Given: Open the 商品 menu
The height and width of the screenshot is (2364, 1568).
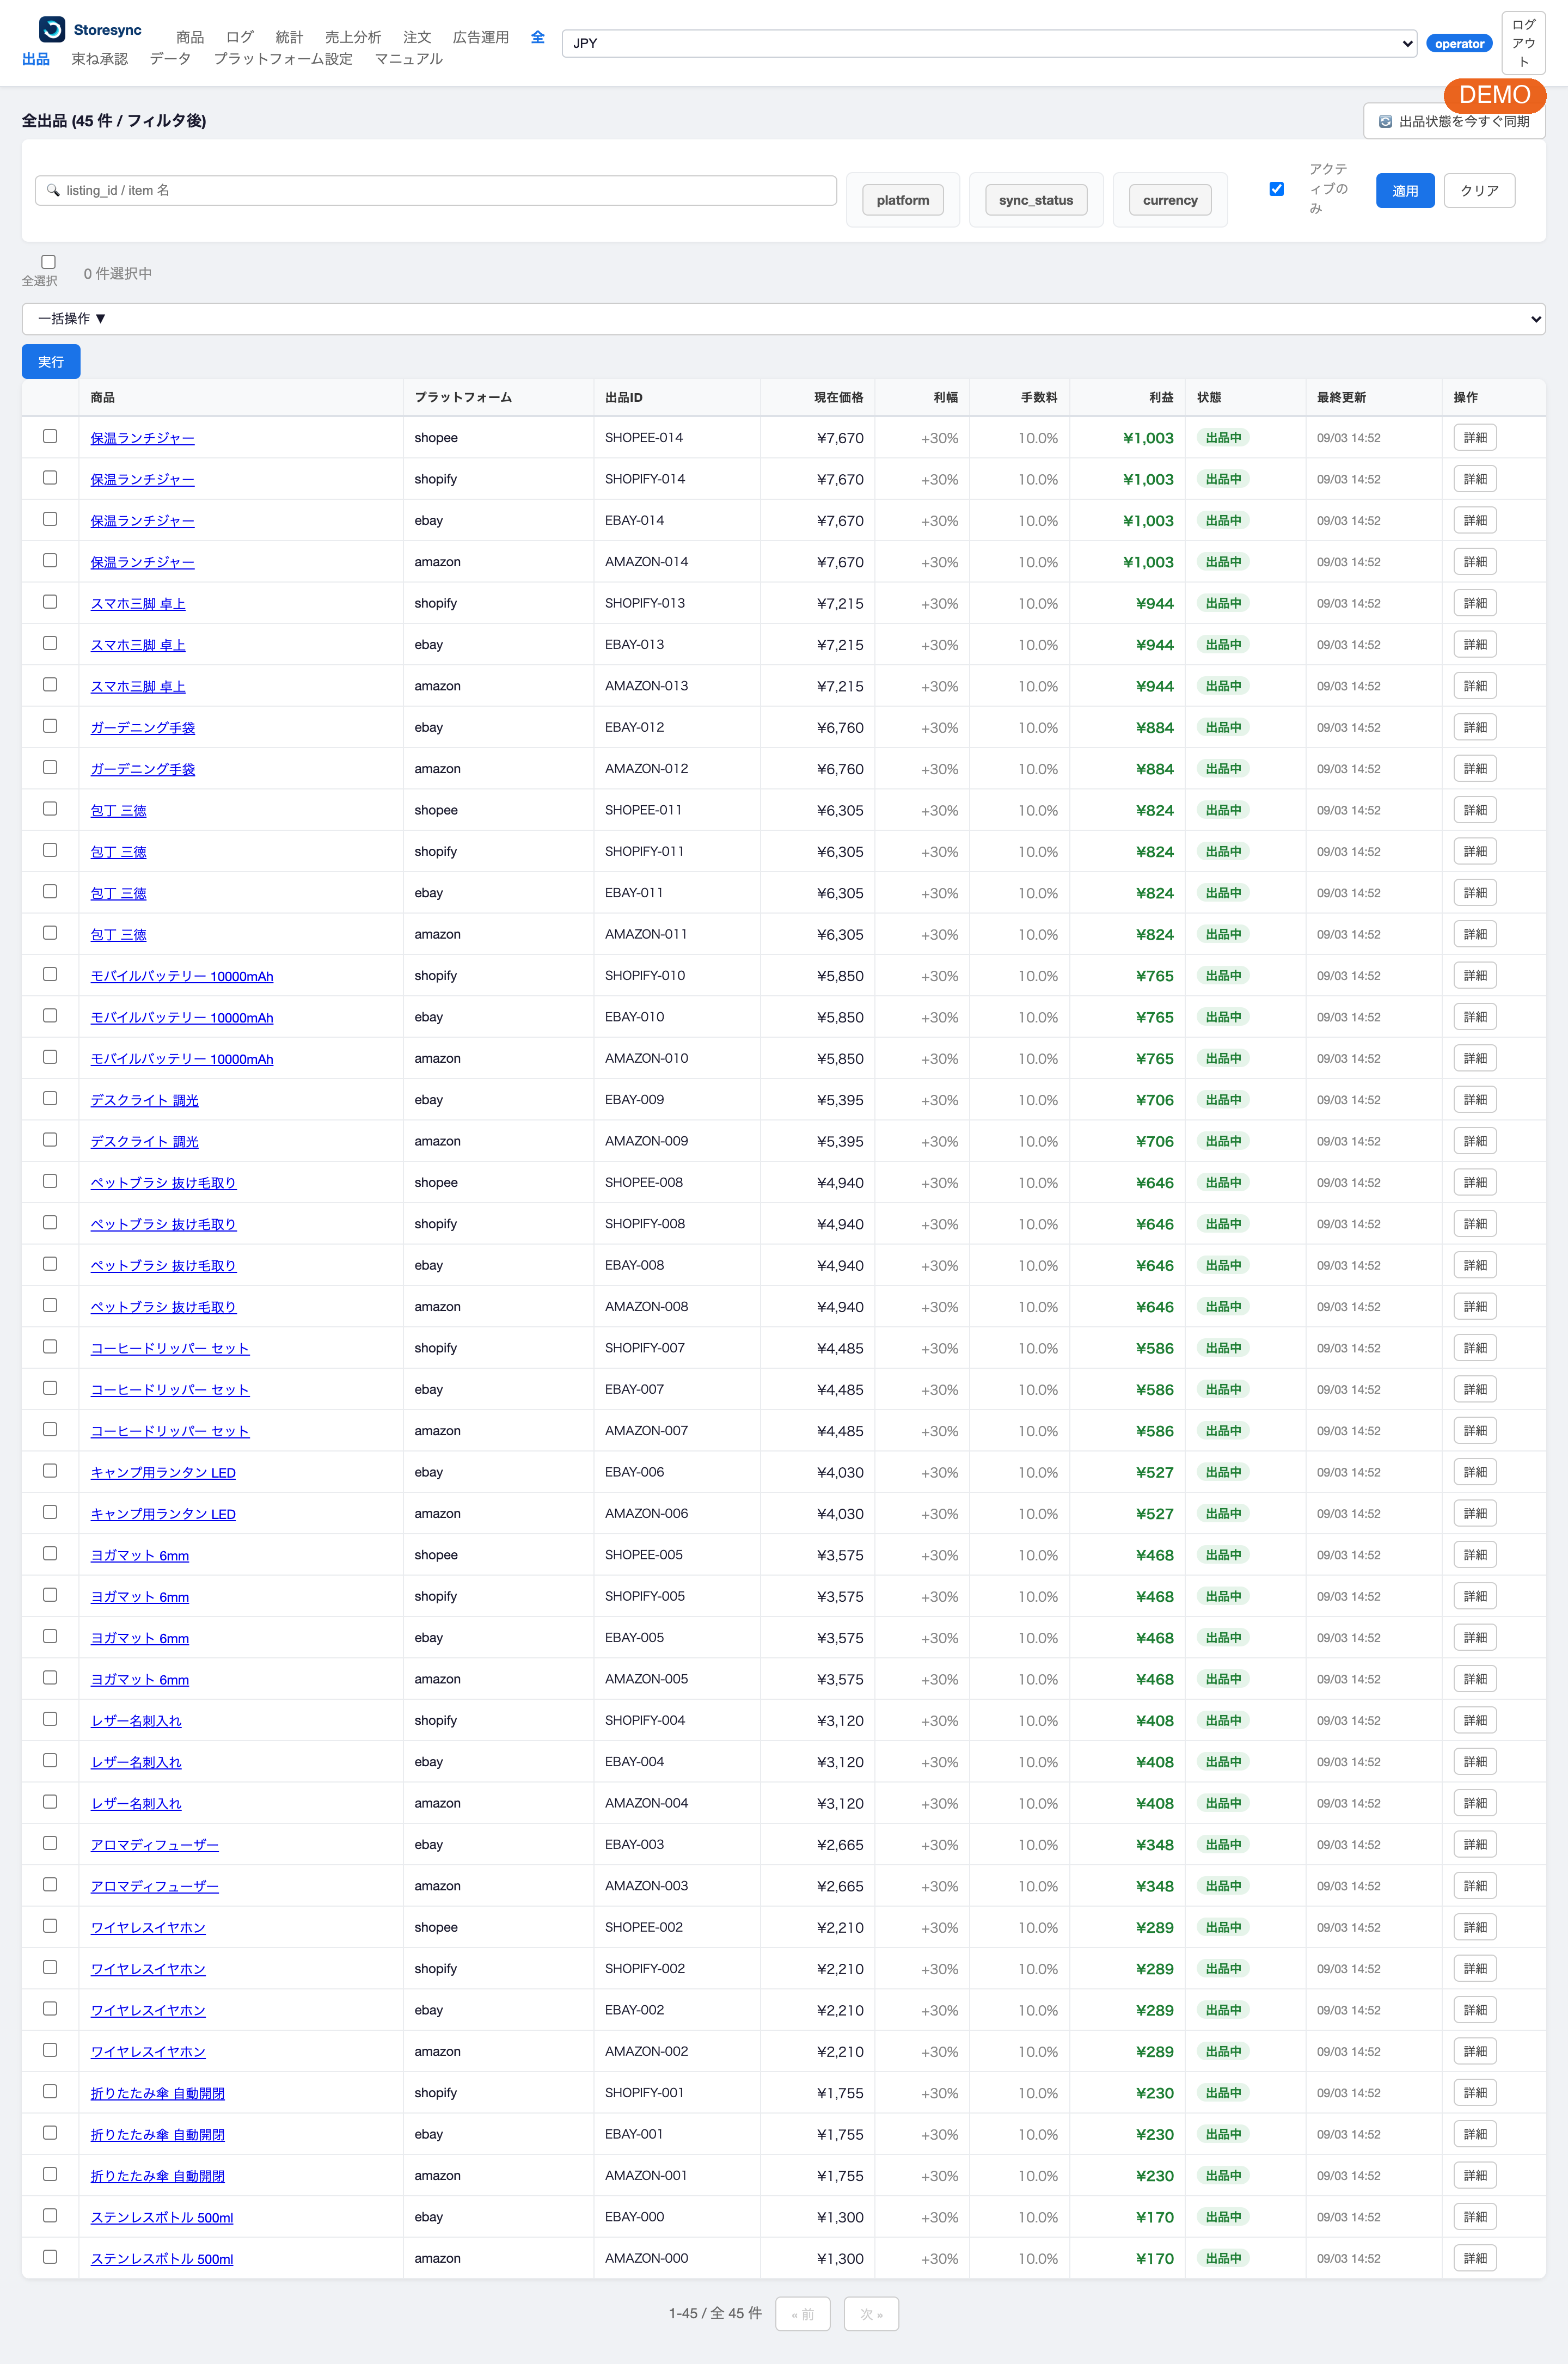Looking at the screenshot, I should (190, 37).
